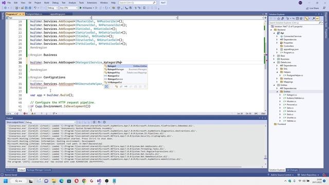The image size is (329, 185).
Task: Click Collapse All icon in Solution Explorer
Action: (x=297, y=18)
